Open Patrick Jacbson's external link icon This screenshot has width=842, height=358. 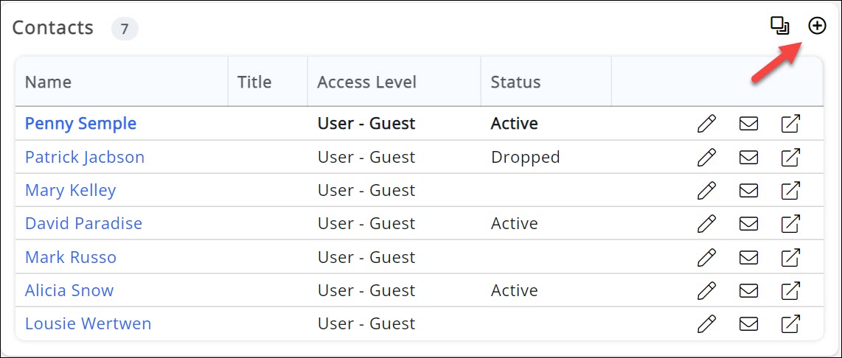point(790,157)
